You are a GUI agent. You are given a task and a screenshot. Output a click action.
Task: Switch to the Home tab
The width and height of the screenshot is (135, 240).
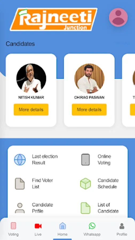coord(62,229)
